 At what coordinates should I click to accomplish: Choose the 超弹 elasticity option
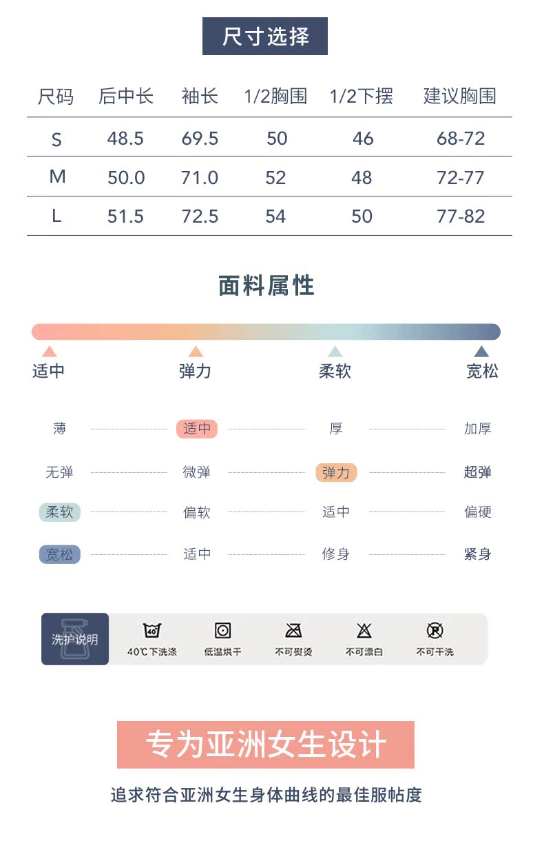pos(478,472)
